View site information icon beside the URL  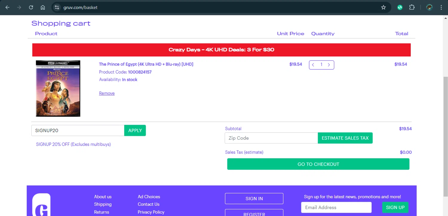pyautogui.click(x=57, y=7)
